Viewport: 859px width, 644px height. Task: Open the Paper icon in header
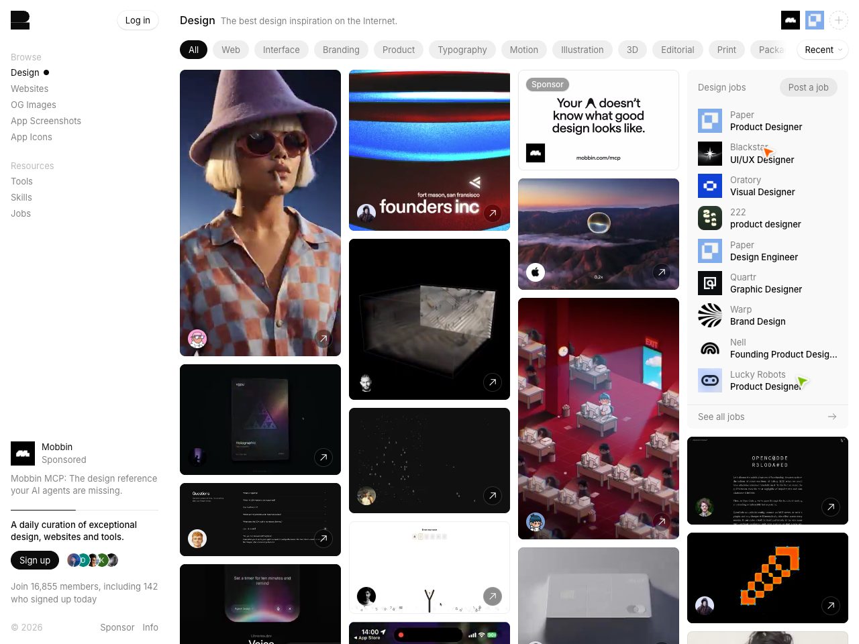pos(815,20)
